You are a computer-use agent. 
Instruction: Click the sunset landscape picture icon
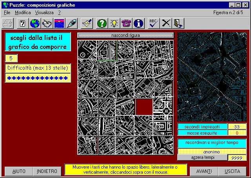click(x=59, y=23)
